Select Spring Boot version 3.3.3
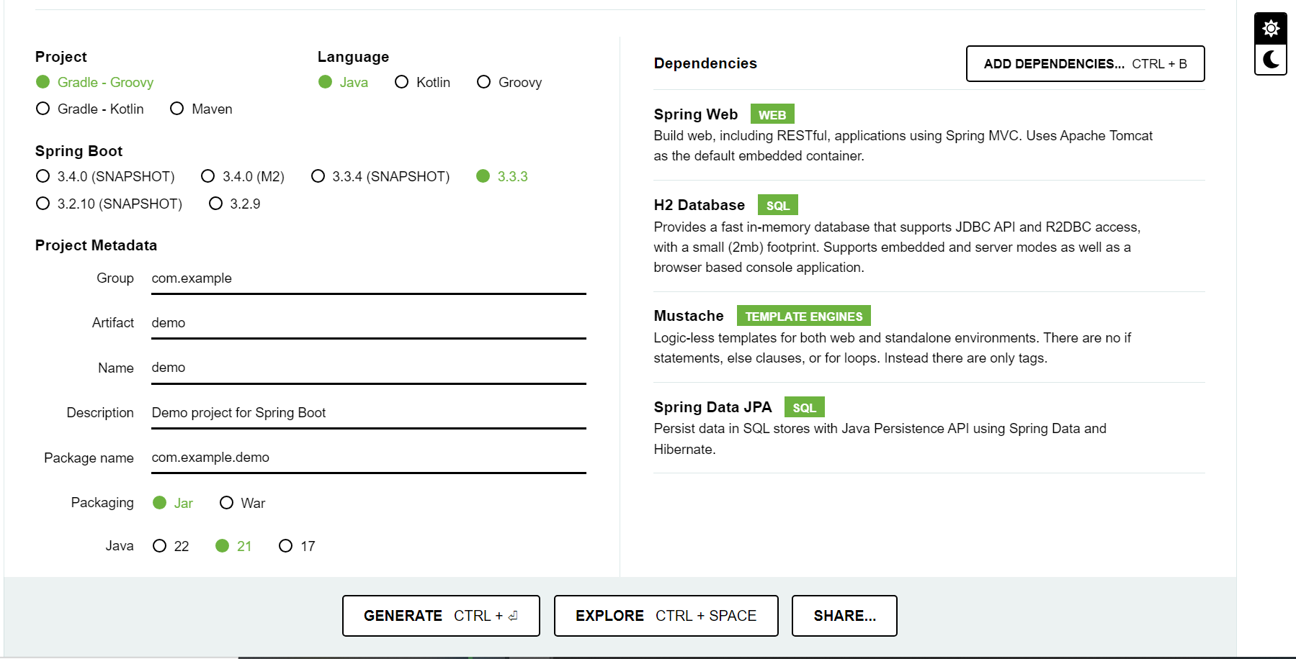Image resolution: width=1296 pixels, height=659 pixels. pyautogui.click(x=502, y=176)
